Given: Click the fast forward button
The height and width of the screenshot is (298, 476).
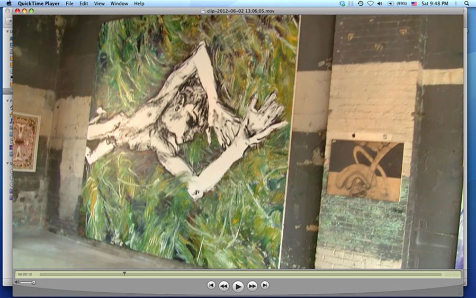Looking at the screenshot, I should click(x=253, y=286).
